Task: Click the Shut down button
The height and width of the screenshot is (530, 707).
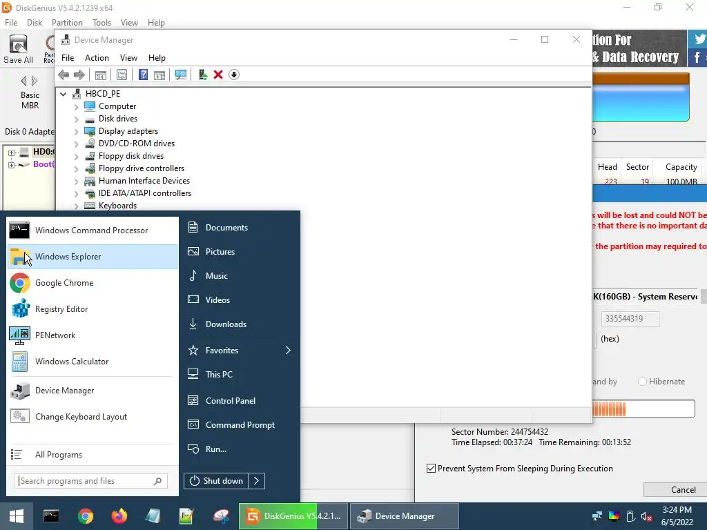Action: (x=216, y=481)
